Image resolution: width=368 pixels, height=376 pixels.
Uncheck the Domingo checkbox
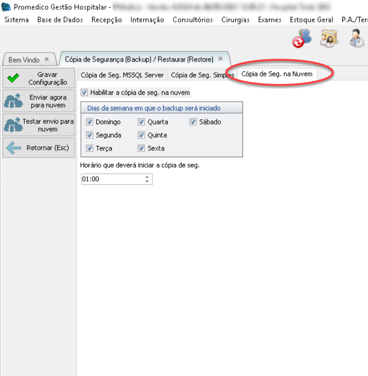[x=89, y=122]
